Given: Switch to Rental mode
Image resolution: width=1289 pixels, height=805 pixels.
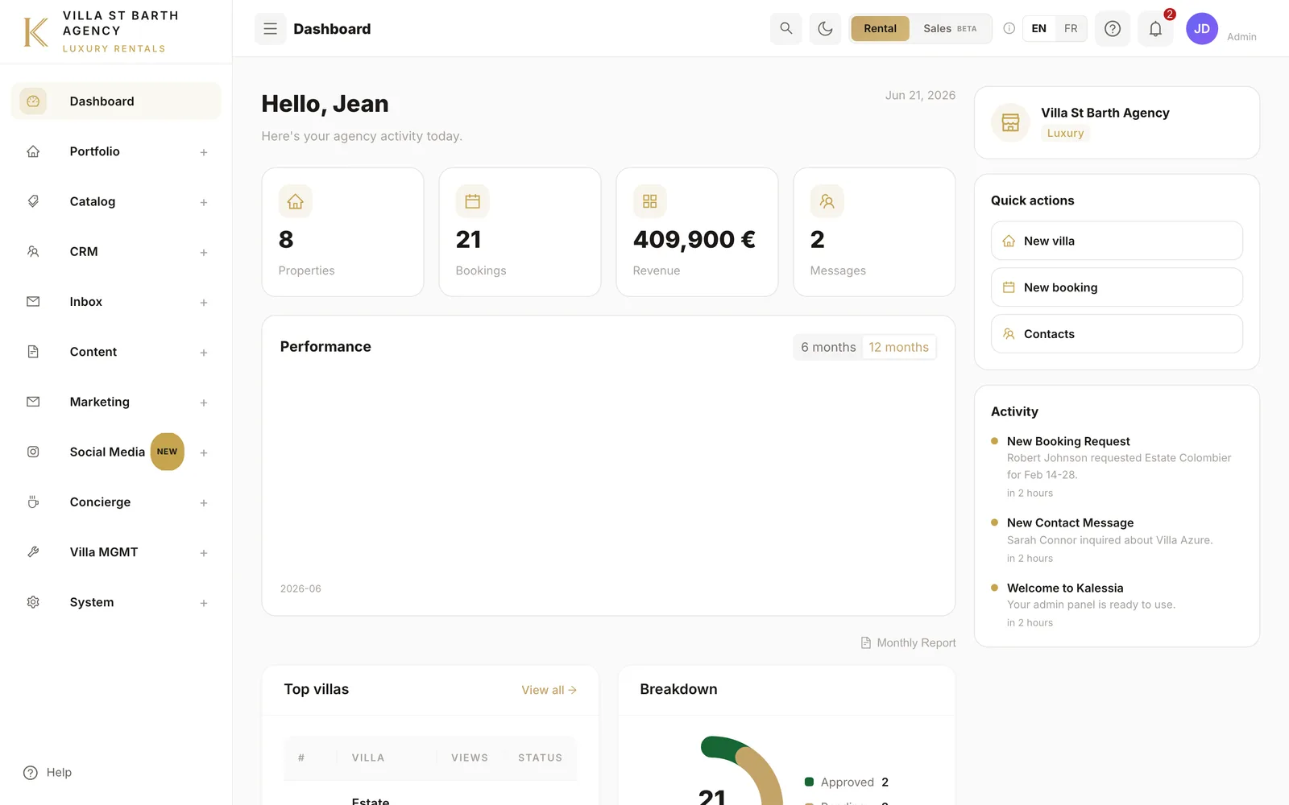Looking at the screenshot, I should click(x=880, y=29).
